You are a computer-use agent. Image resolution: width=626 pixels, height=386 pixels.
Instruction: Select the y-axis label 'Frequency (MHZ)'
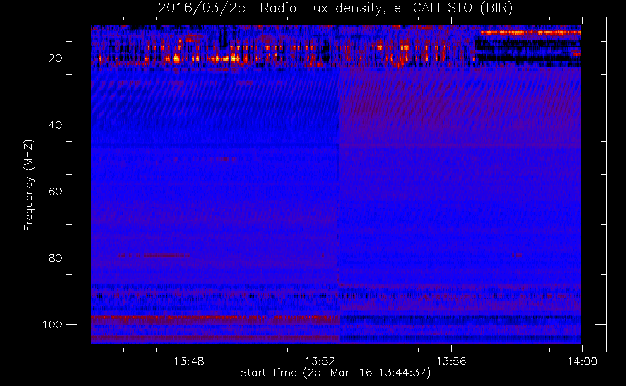coord(29,185)
